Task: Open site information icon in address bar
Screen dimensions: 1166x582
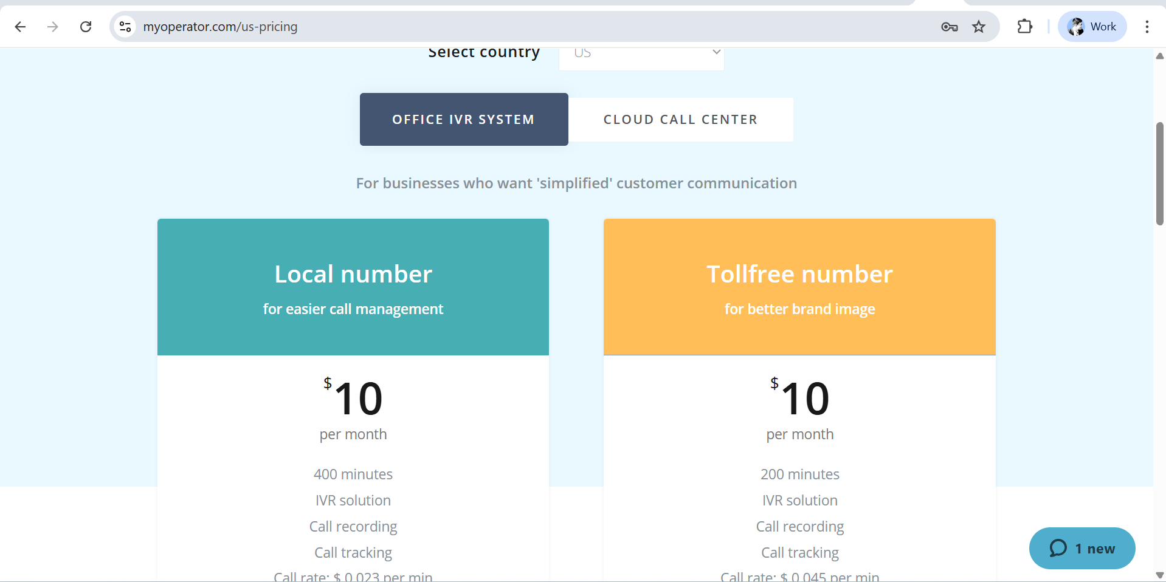Action: 125,27
